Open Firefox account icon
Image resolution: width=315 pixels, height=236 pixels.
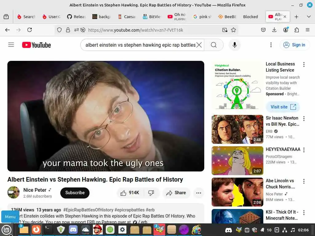coord(285,30)
